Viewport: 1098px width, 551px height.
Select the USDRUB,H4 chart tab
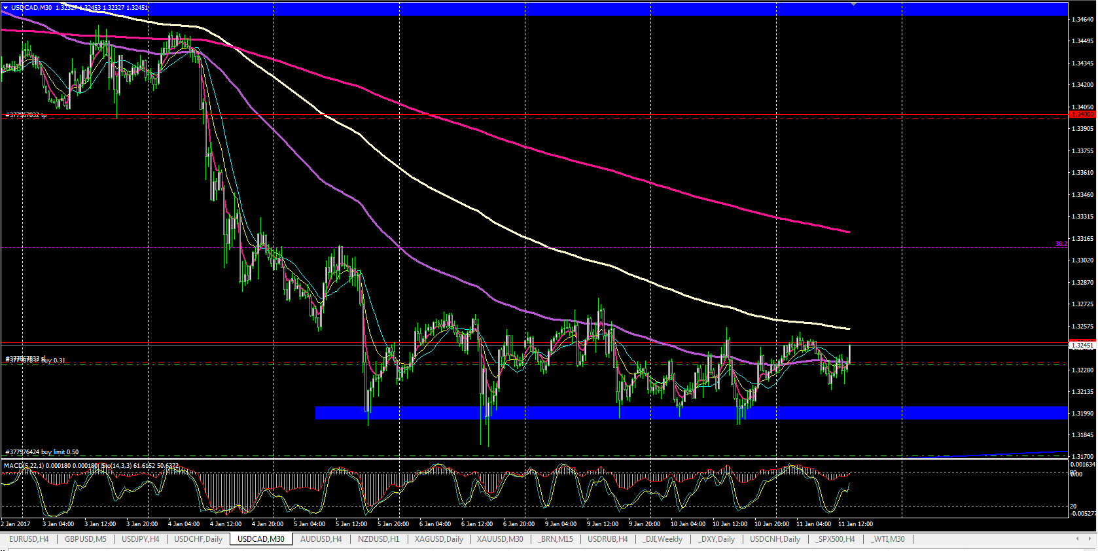click(x=608, y=539)
